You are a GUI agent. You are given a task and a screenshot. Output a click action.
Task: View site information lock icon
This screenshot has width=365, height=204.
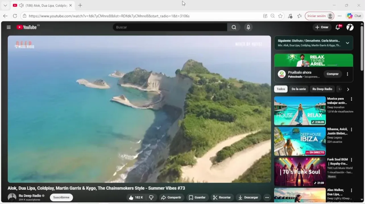click(x=25, y=16)
